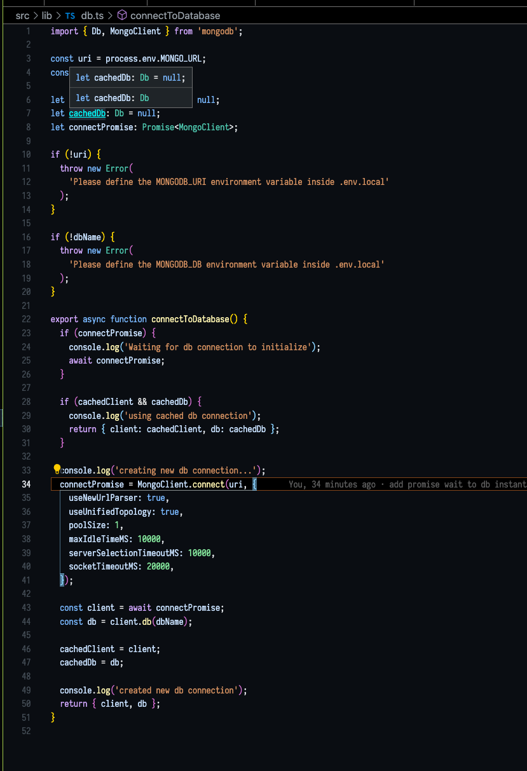Click the underlined cachedDb variable link
The width and height of the screenshot is (527, 771).
(87, 113)
